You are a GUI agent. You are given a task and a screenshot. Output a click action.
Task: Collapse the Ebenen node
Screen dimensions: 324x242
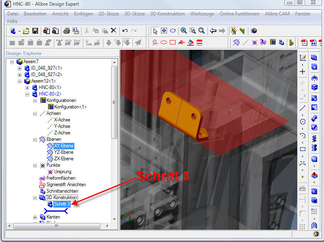(35, 140)
